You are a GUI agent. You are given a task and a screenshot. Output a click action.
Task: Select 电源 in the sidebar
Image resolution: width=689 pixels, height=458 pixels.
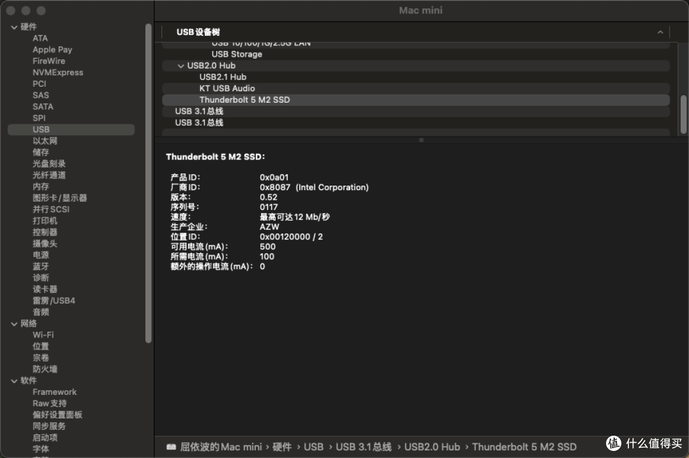click(x=40, y=255)
